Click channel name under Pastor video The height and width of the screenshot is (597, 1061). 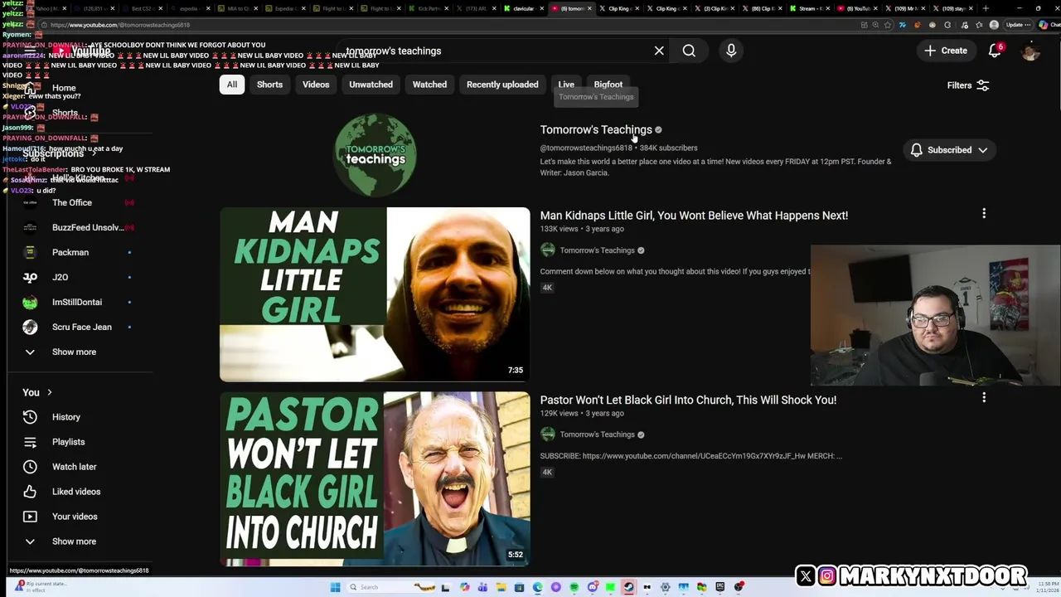[x=597, y=434]
